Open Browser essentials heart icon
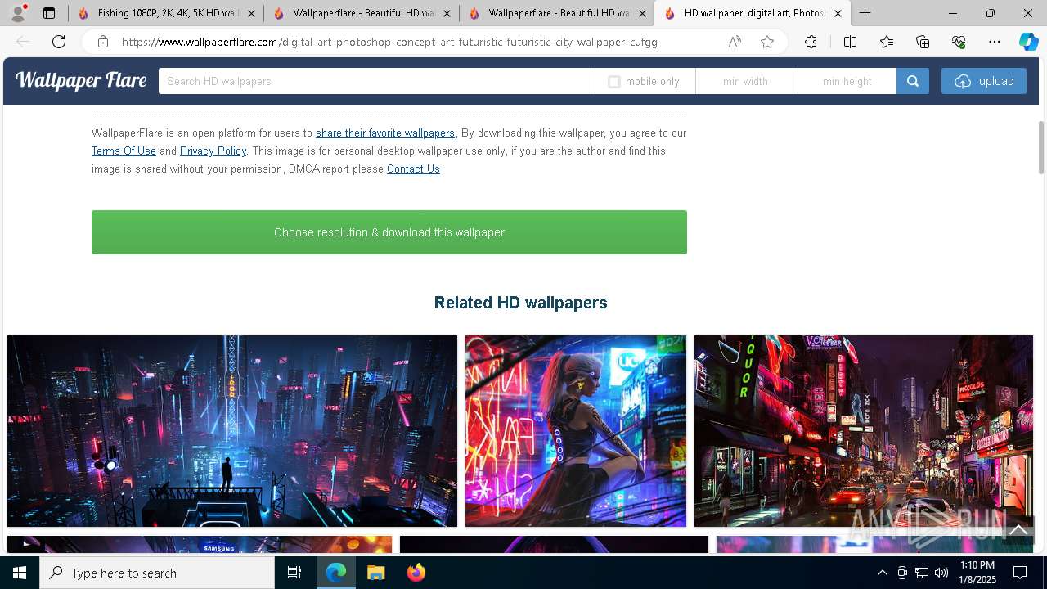1047x589 pixels. (x=959, y=42)
